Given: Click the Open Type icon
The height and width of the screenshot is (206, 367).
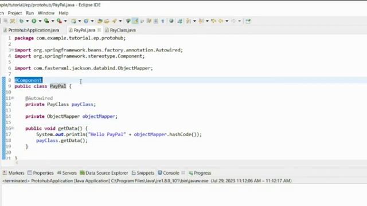Looking at the screenshot, I should coord(100,21).
